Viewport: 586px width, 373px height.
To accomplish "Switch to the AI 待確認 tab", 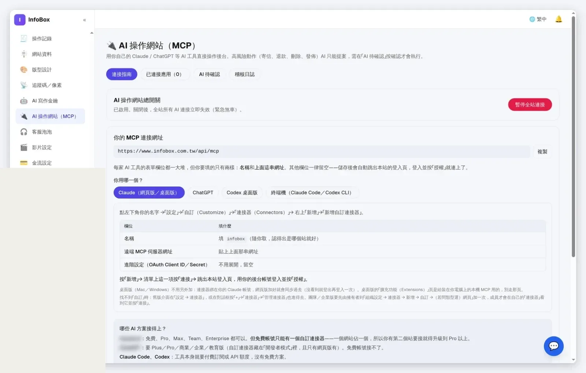I will pos(209,74).
